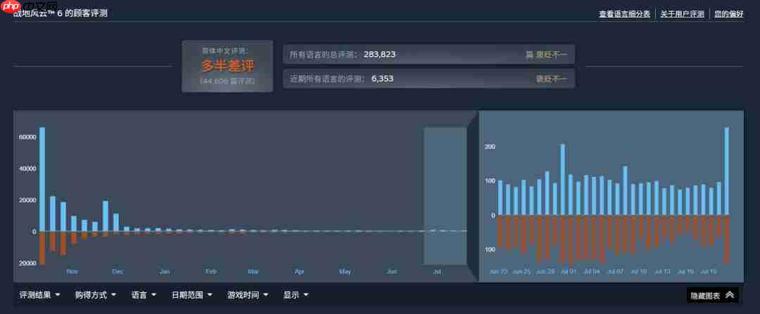Select the highlighted Jul range in the overview chart
This screenshot has width=760, height=314.
tap(445, 196)
